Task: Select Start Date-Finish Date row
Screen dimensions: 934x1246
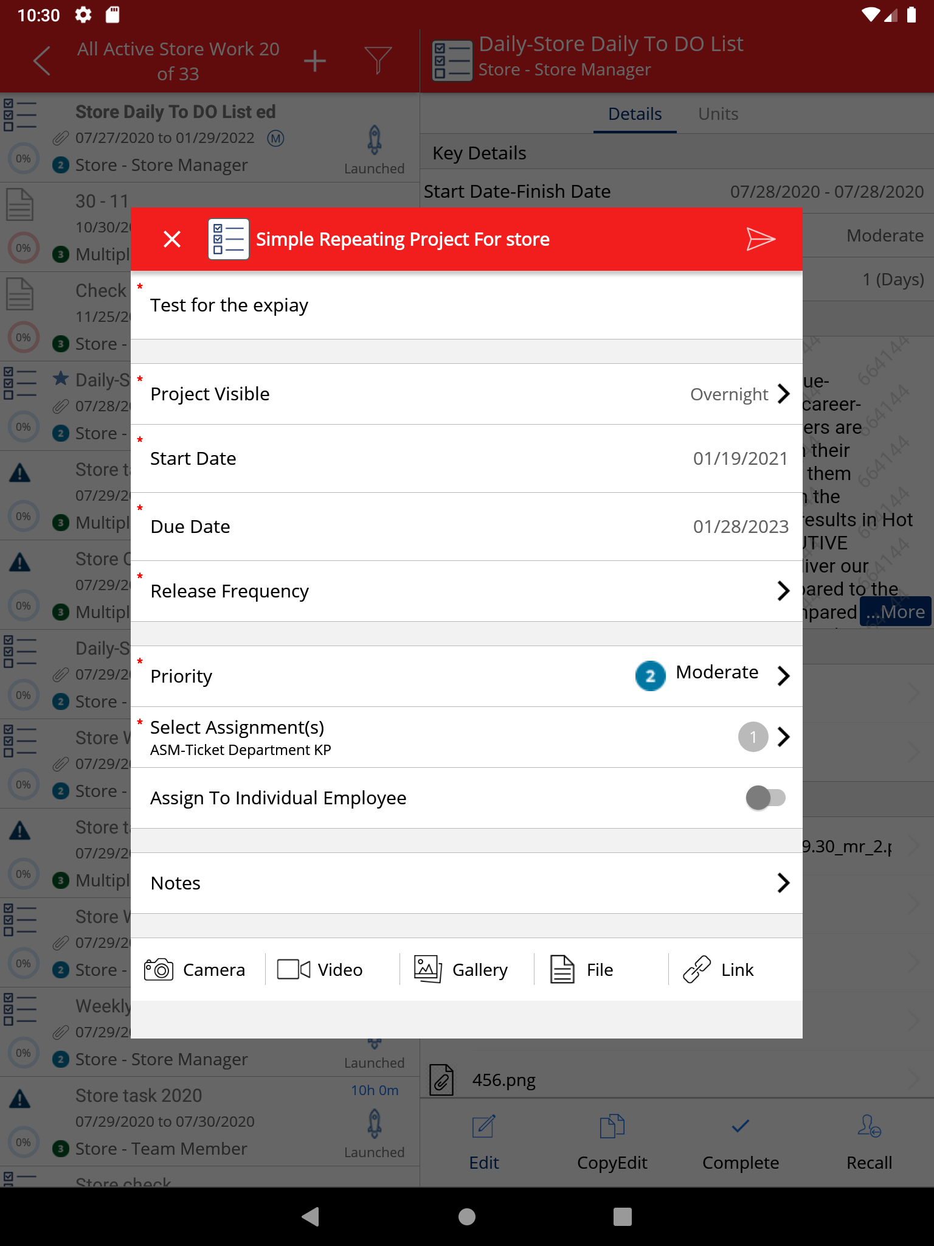Action: pos(676,191)
